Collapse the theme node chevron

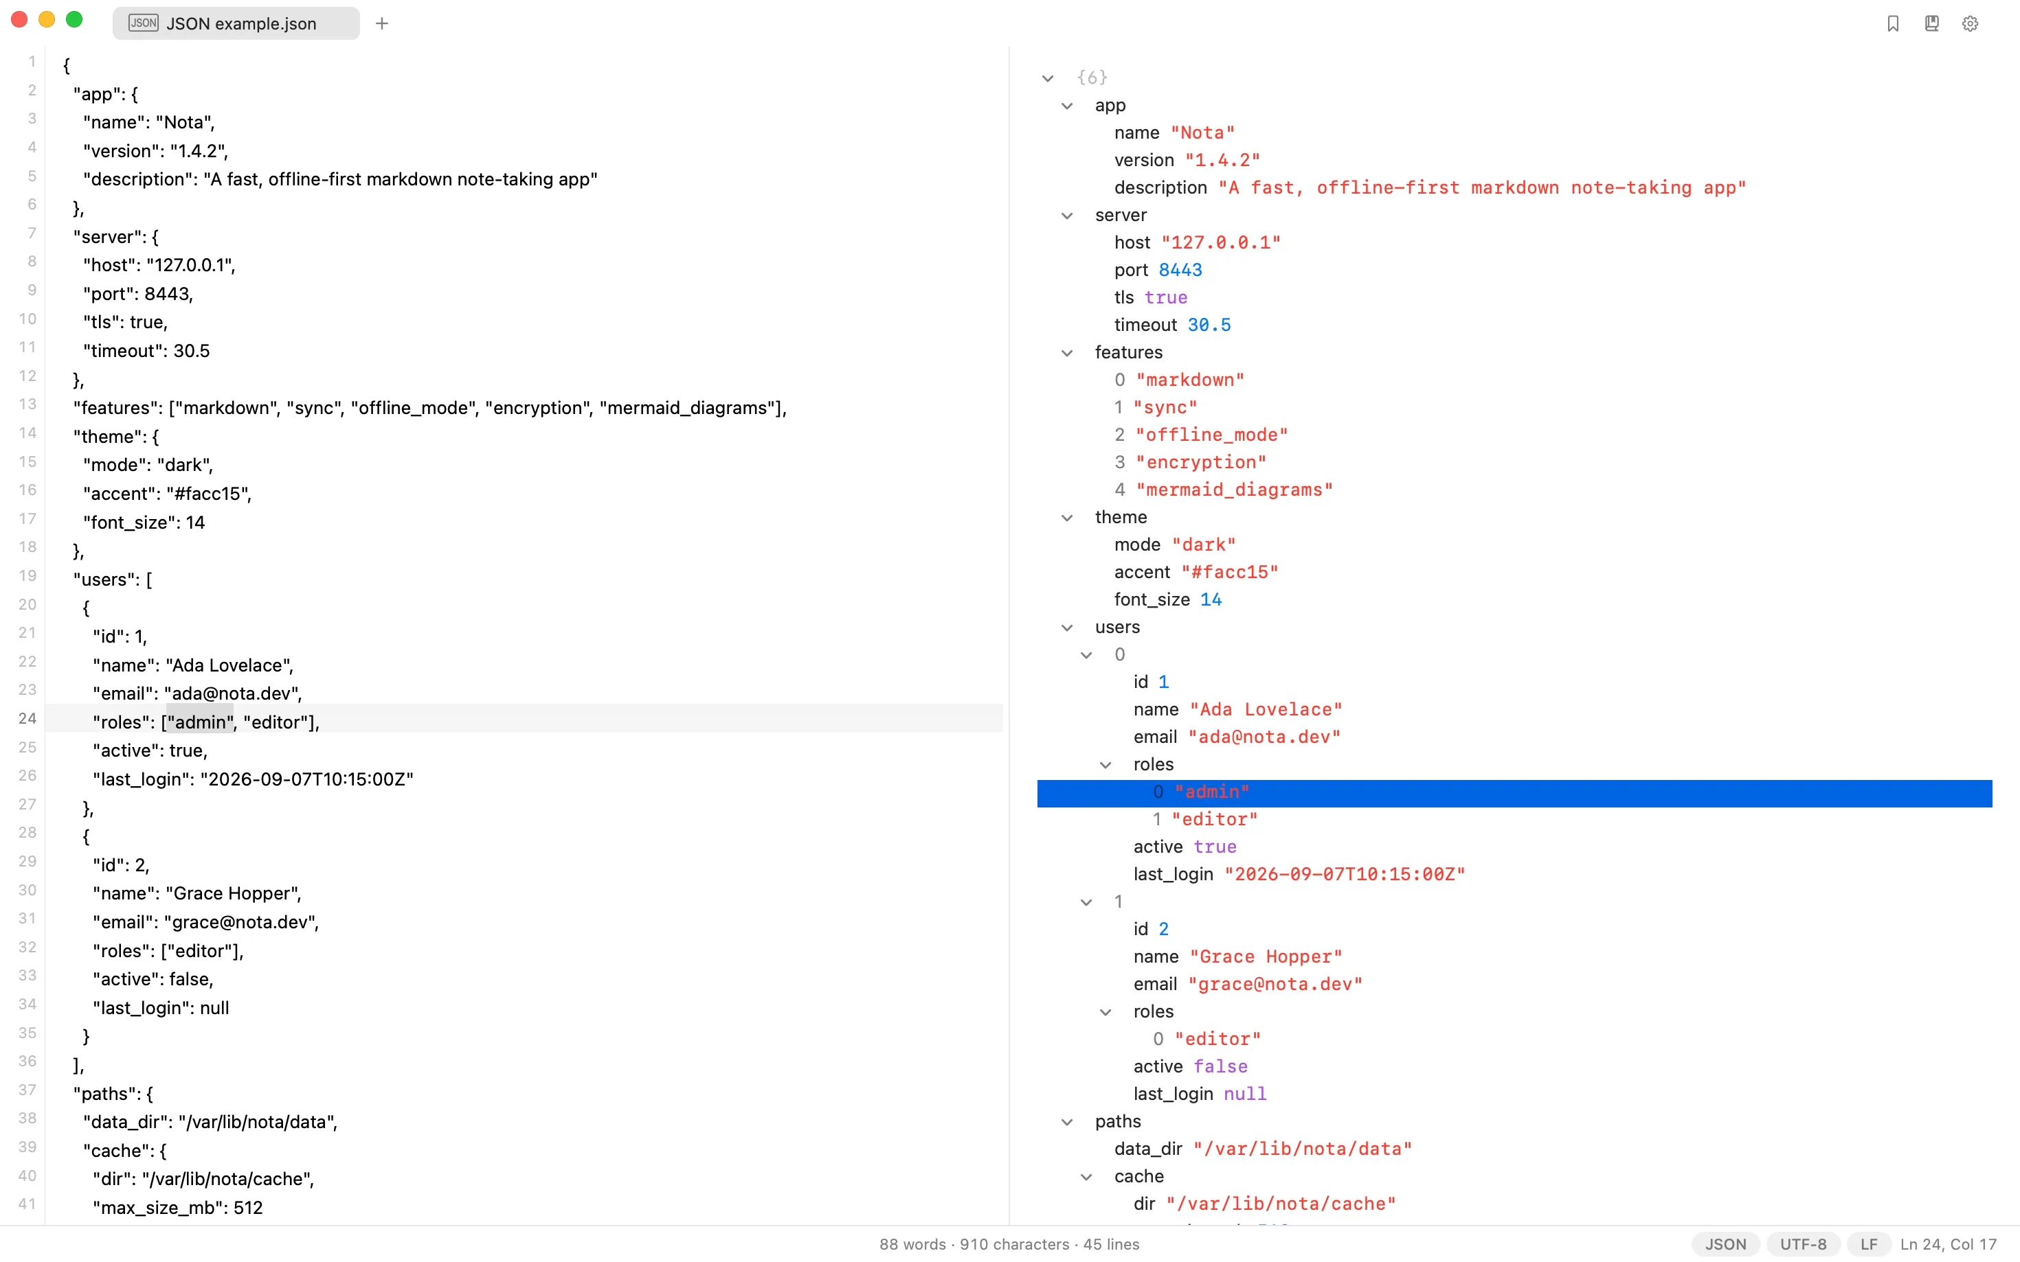tap(1066, 518)
